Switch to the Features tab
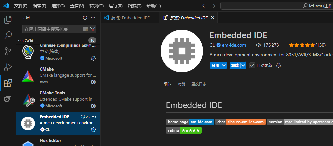 point(181,84)
